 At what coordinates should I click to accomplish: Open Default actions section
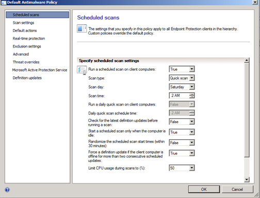[25, 30]
